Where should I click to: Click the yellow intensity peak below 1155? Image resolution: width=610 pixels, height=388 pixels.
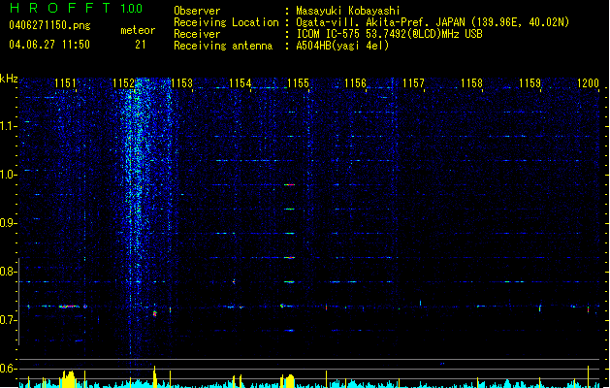click(289, 380)
